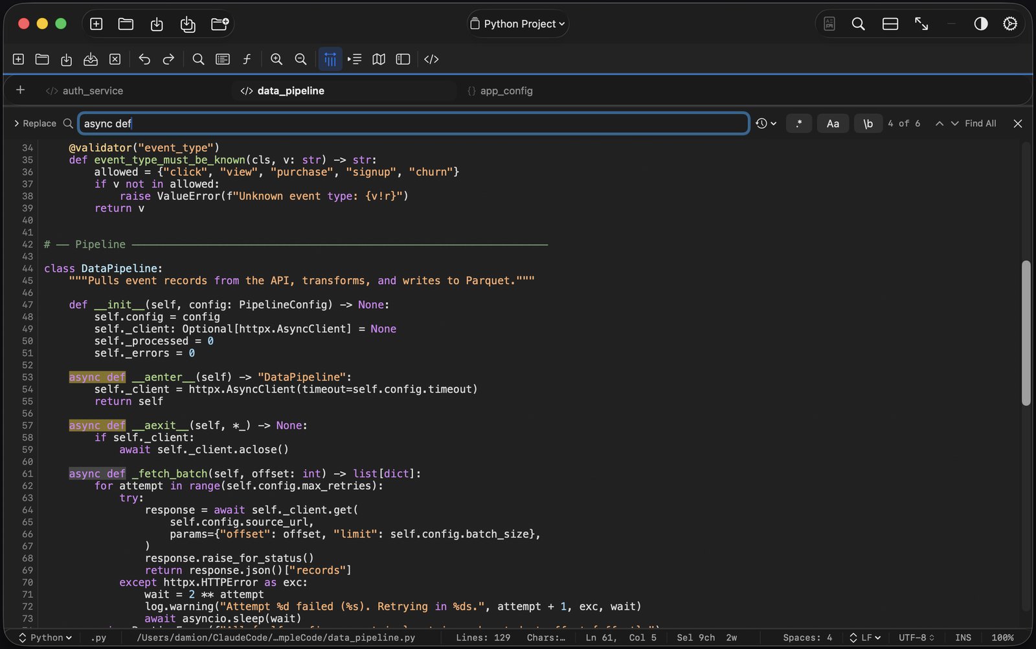Viewport: 1036px width, 649px height.
Task: Click the highlighted 'async def' before __aenter__
Action: [97, 377]
